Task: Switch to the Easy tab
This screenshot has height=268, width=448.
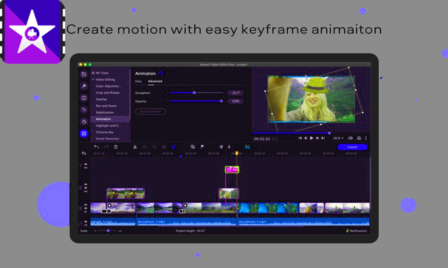Action: [x=138, y=81]
